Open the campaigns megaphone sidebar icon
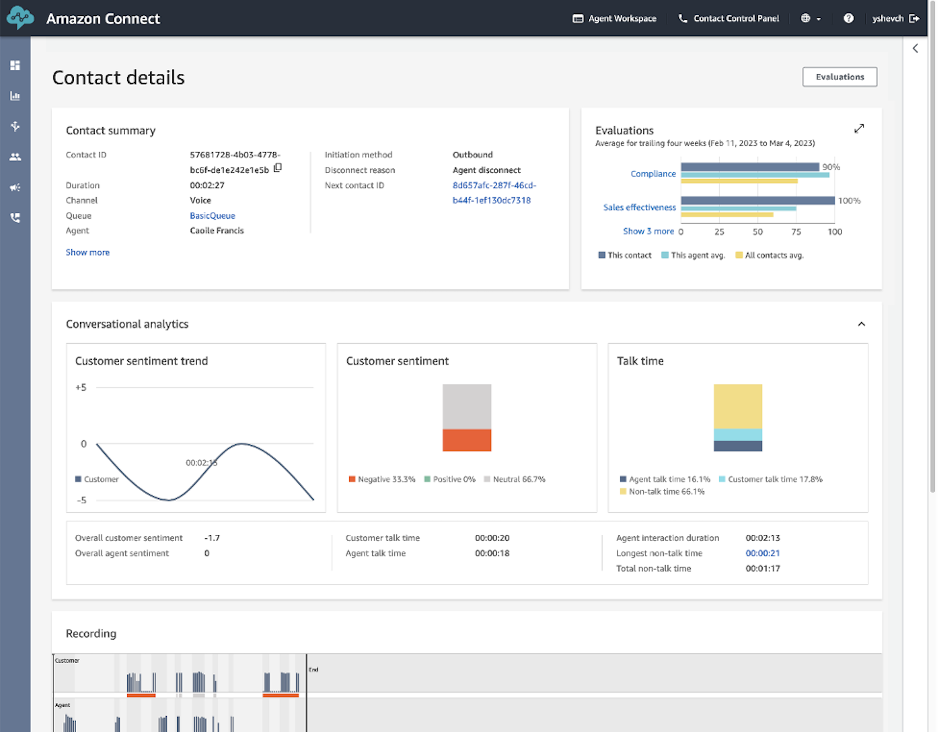The height and width of the screenshot is (732, 939). (x=15, y=187)
